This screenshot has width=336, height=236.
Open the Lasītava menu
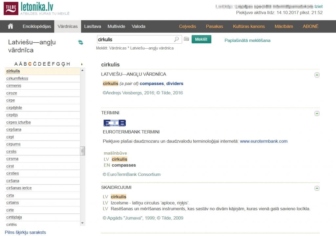(93, 26)
